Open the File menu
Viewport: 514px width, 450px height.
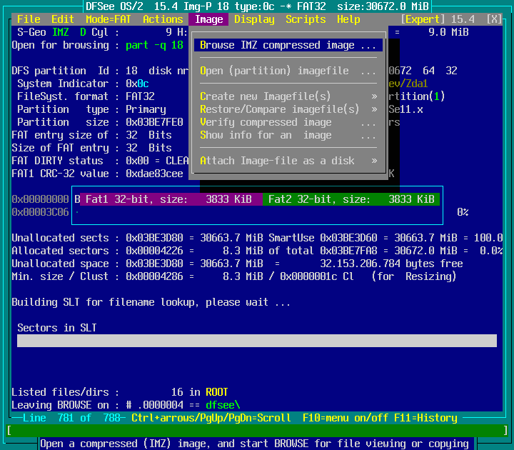coord(29,19)
